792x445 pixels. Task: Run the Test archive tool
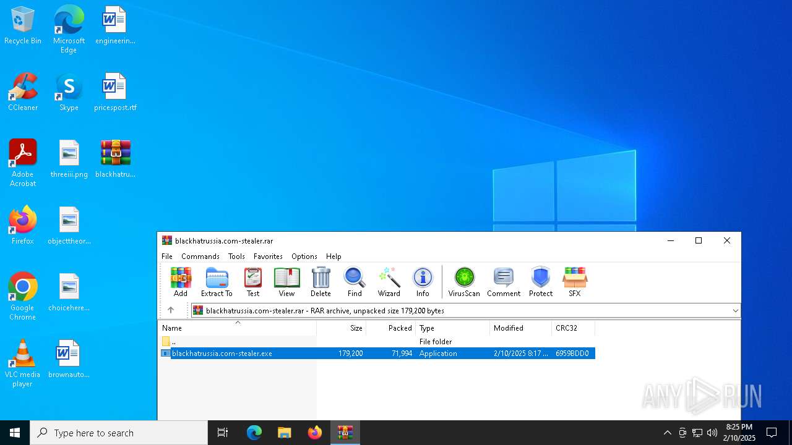(x=253, y=282)
